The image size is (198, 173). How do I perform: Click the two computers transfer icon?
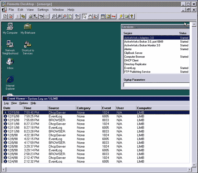tap(77, 16)
